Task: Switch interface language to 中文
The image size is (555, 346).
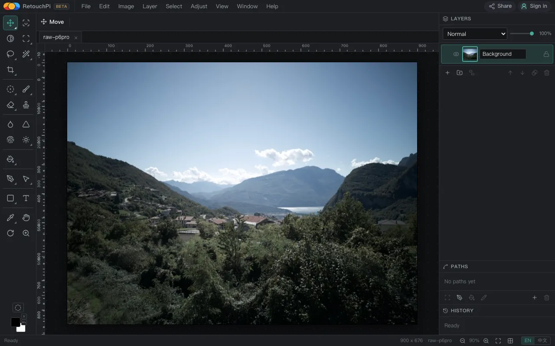Action: (542, 340)
